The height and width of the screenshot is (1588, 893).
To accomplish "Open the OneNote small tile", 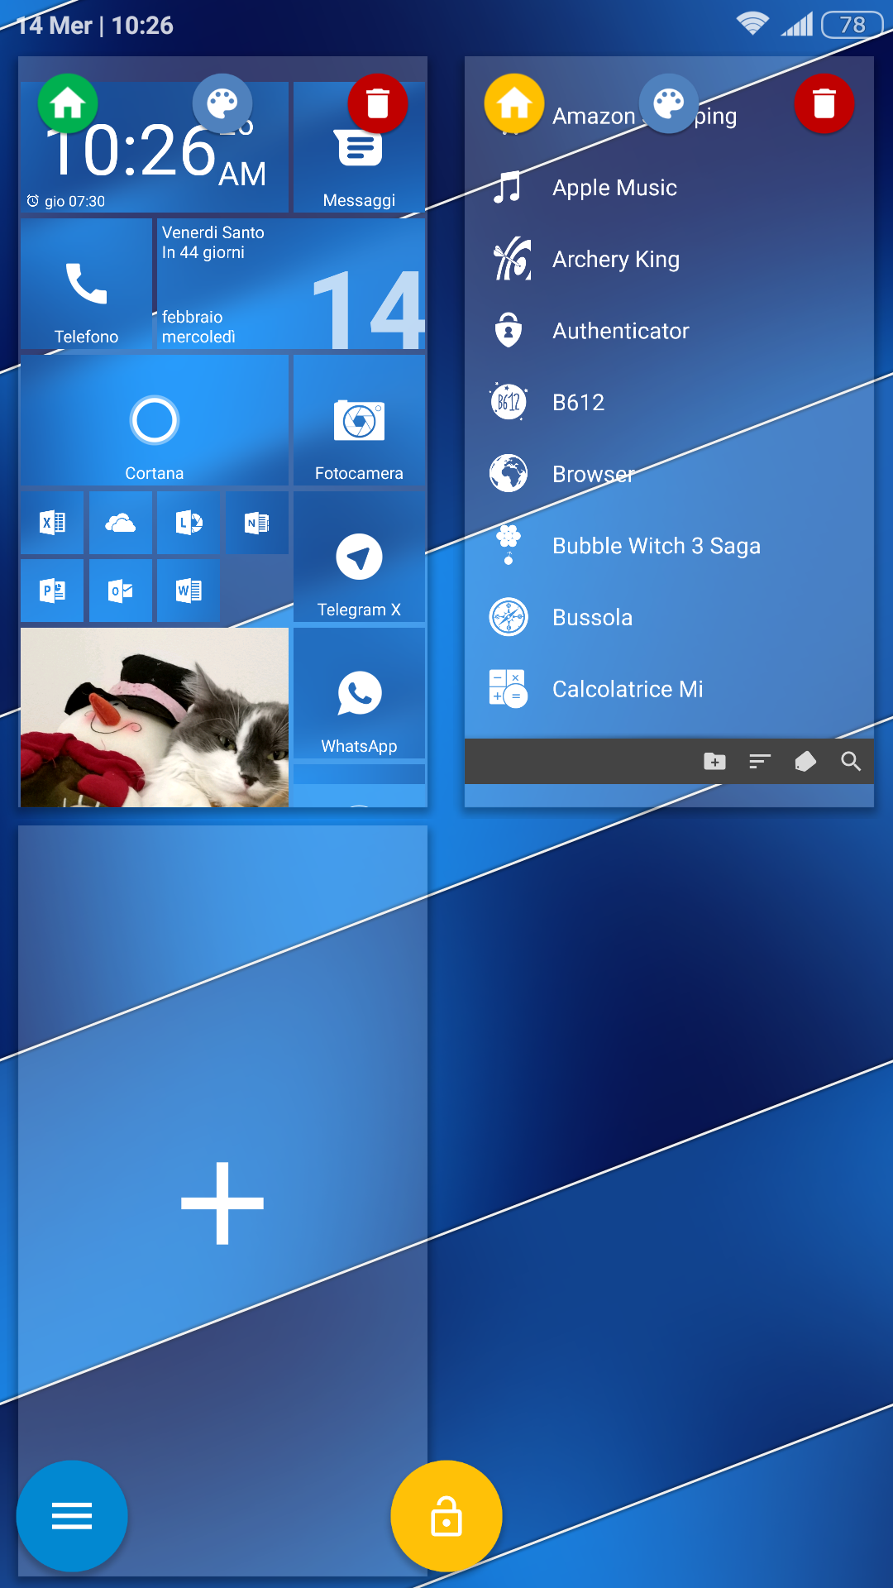I will [x=257, y=523].
